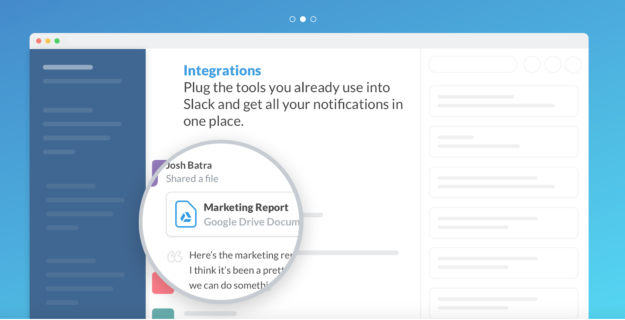Go to the third carousel dot
625x320 pixels.
(x=313, y=19)
